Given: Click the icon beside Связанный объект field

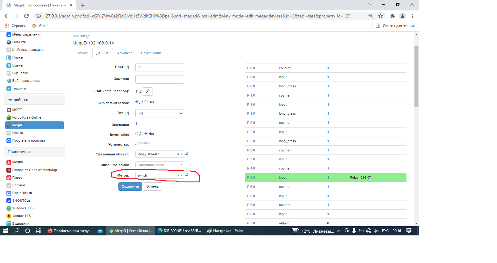Looking at the screenshot, I should point(187,154).
